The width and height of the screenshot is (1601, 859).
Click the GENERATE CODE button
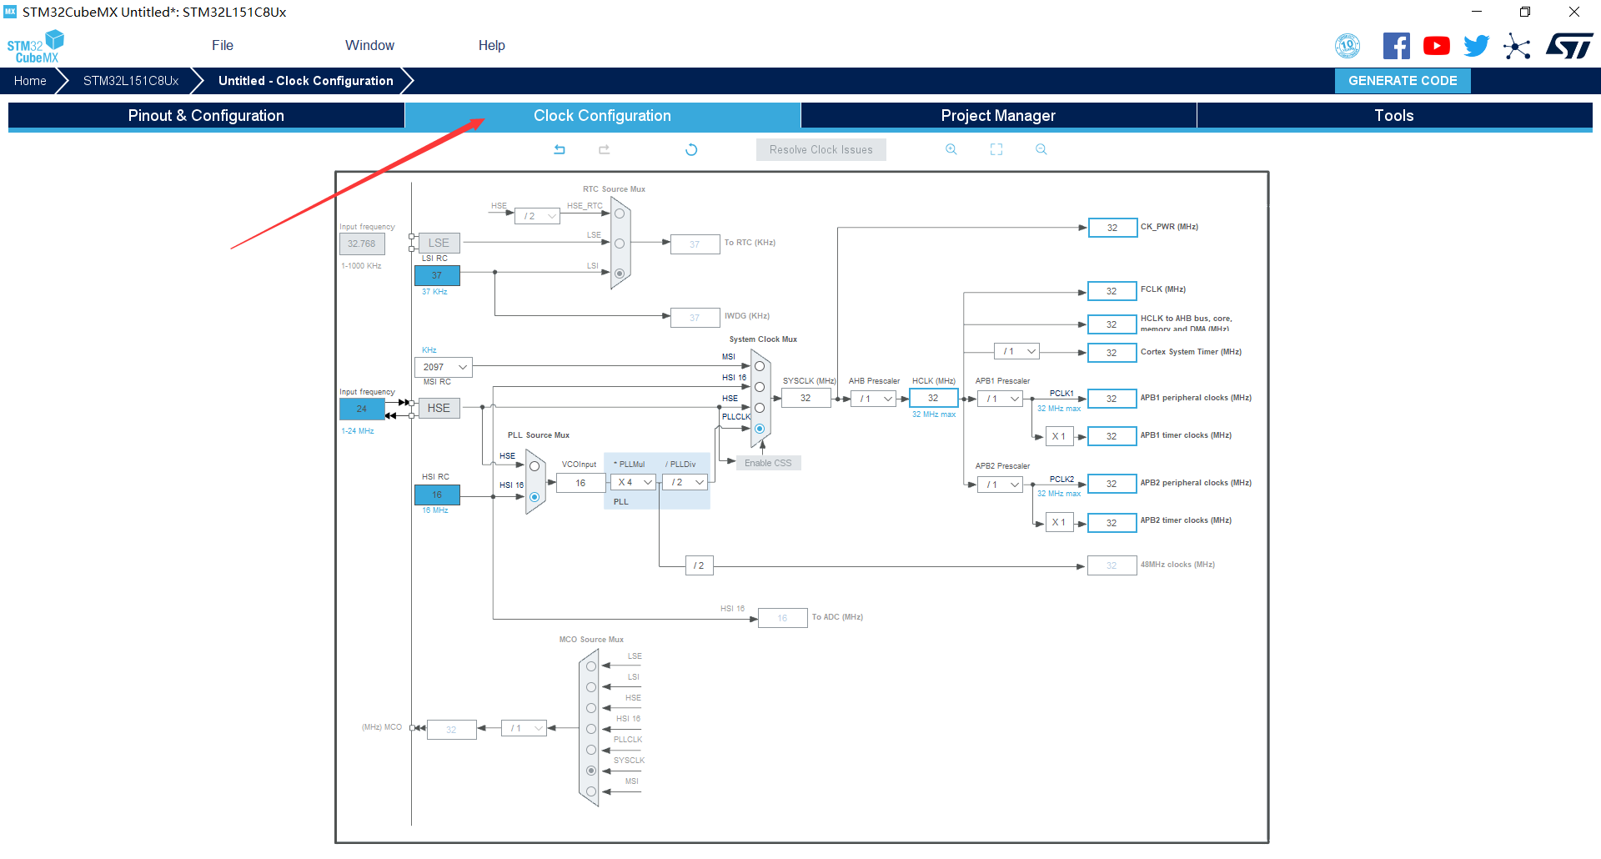pos(1402,81)
